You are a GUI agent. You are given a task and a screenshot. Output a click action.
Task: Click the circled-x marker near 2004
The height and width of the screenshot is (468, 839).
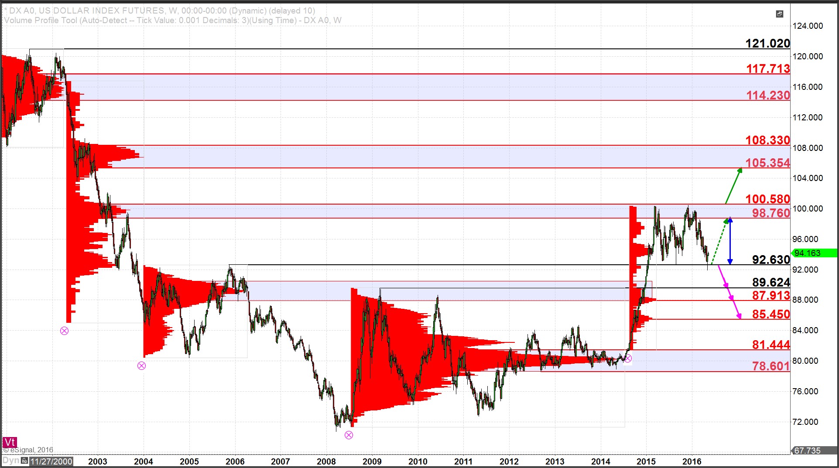click(x=141, y=366)
